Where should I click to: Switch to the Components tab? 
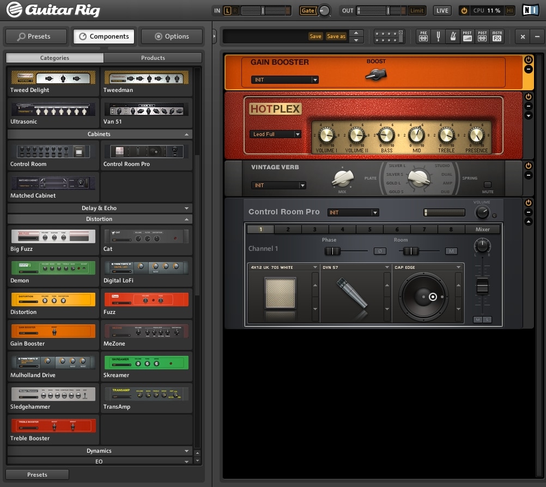(x=104, y=36)
